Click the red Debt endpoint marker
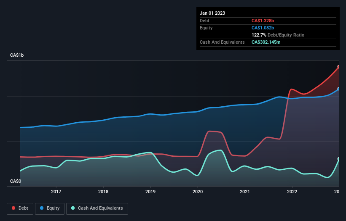Image resolution: width=346 pixels, height=221 pixels. pyautogui.click(x=339, y=67)
